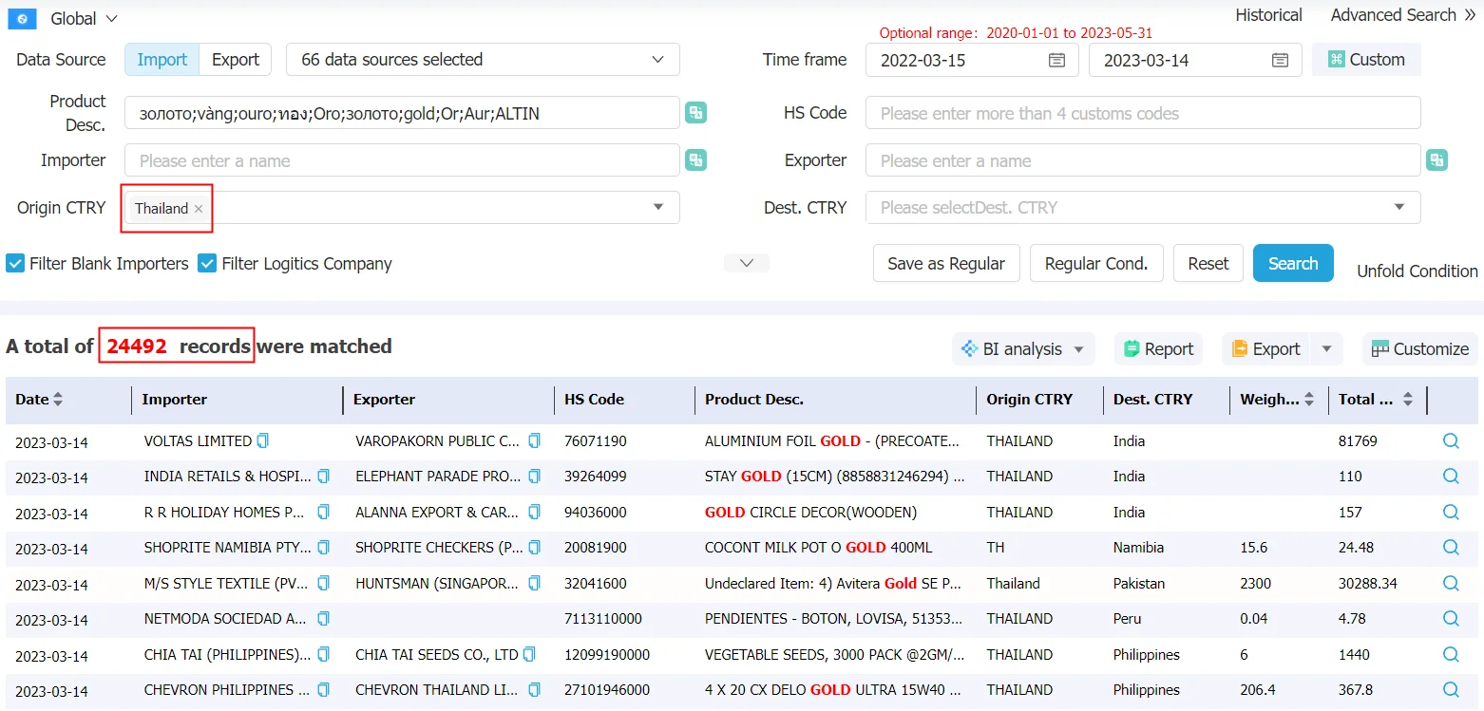Open calendar icon in end date 2023-03-14
The width and height of the screenshot is (1484, 711).
click(x=1280, y=60)
